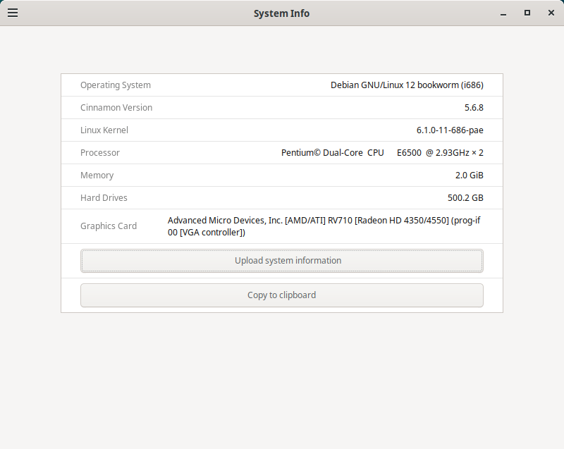Select the Pentium Dual-Core CPU E6500 value
564x449 pixels.
pos(382,153)
